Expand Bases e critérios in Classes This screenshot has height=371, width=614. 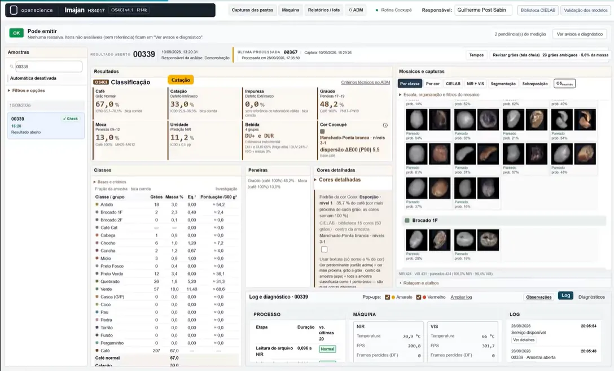click(x=110, y=182)
